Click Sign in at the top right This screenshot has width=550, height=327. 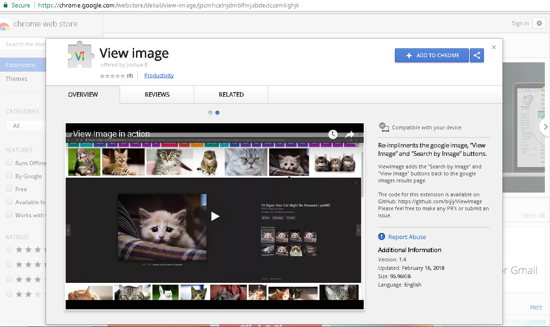[x=520, y=23]
